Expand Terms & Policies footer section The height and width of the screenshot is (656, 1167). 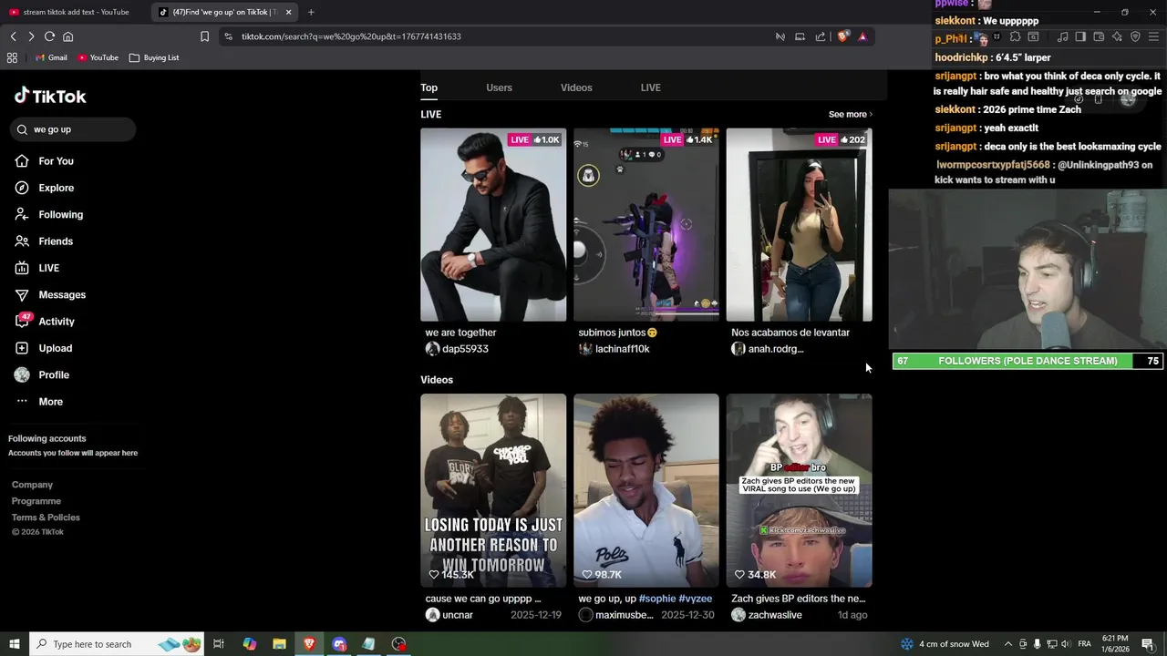click(46, 518)
